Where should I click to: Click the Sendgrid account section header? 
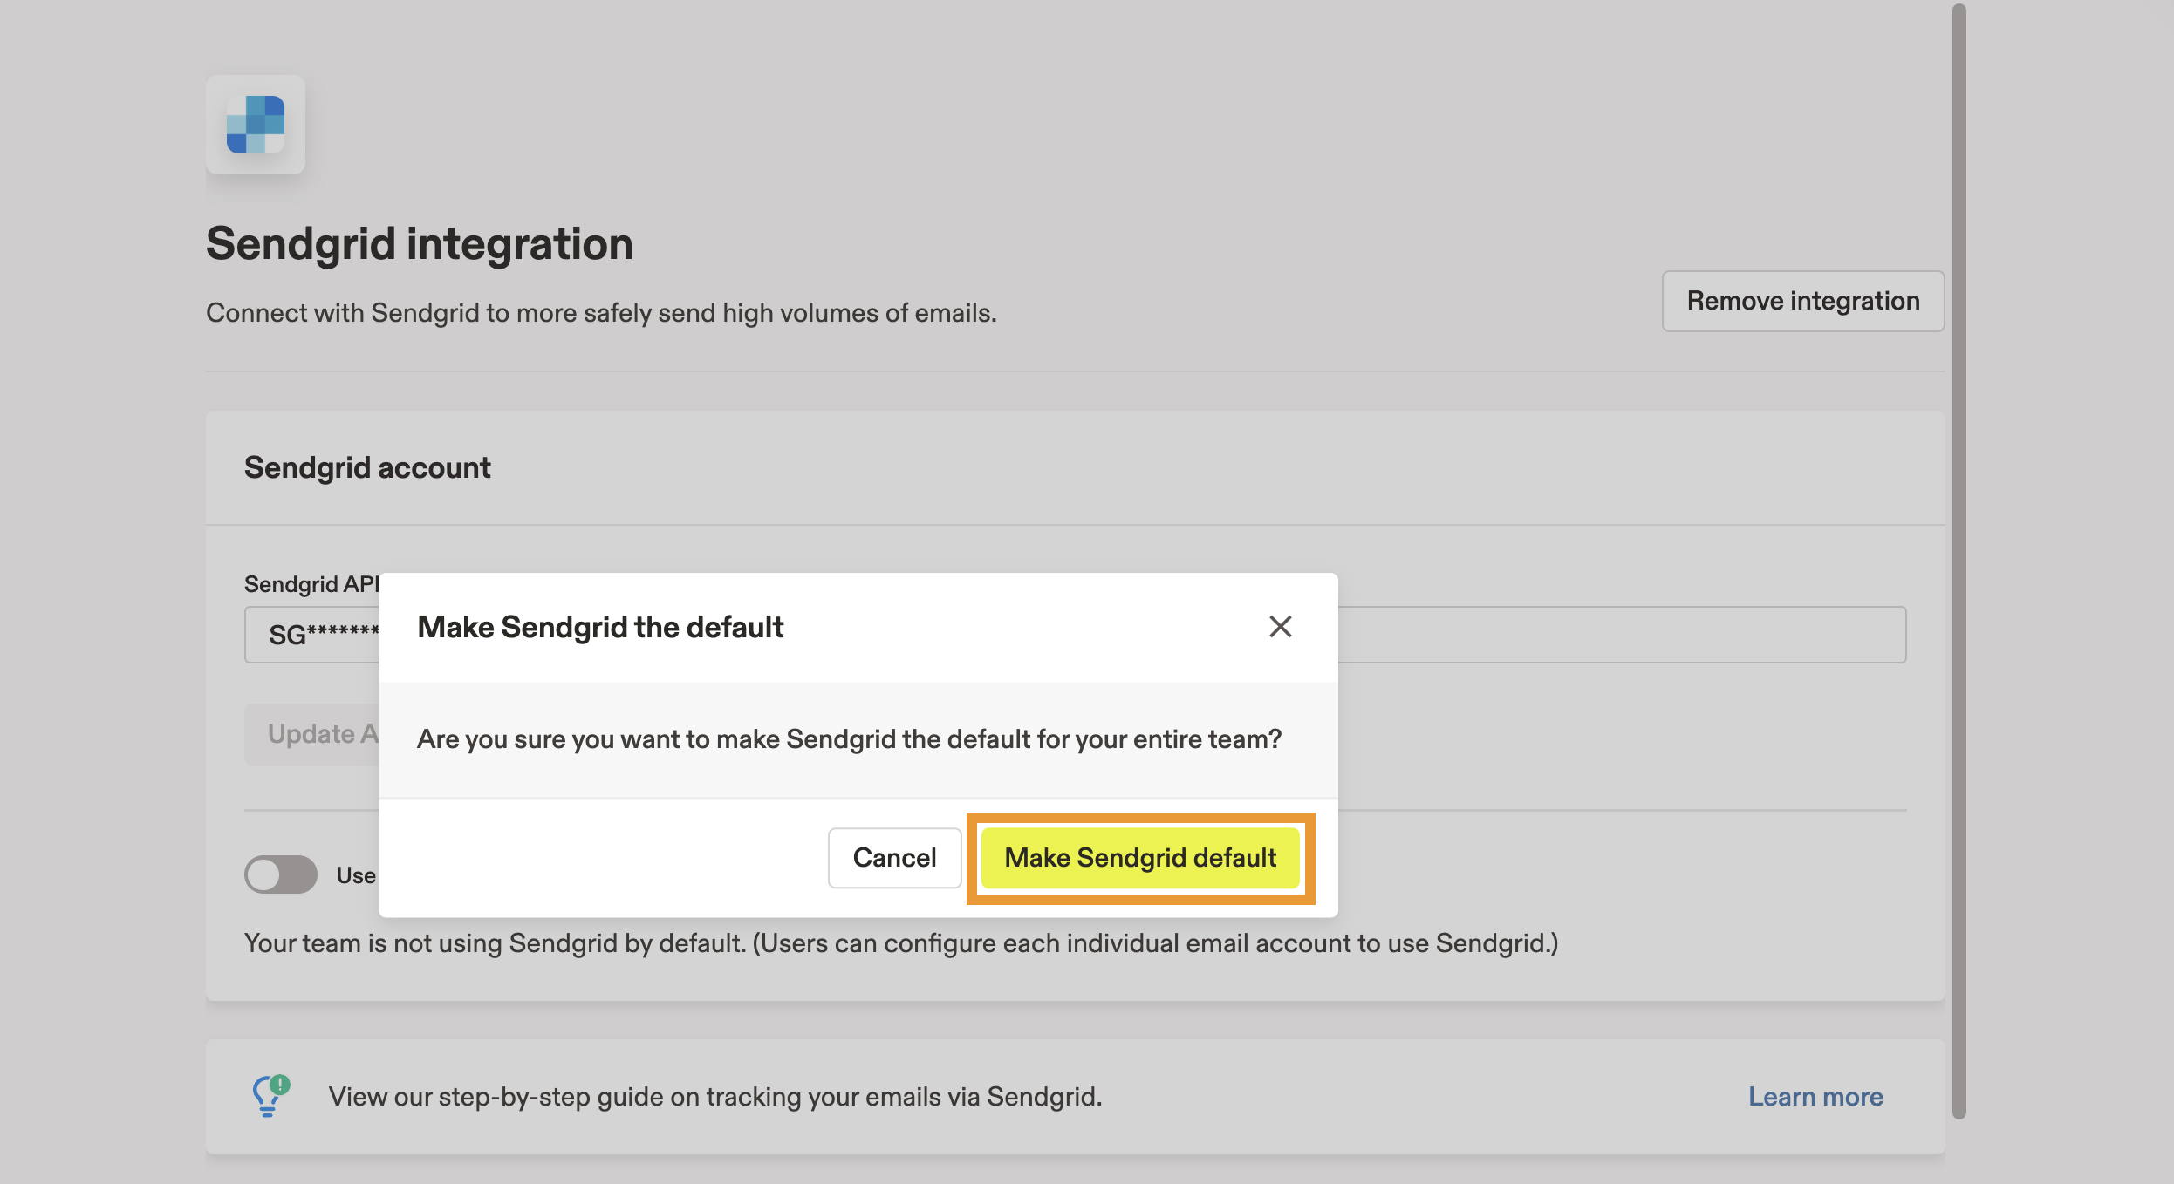367,468
